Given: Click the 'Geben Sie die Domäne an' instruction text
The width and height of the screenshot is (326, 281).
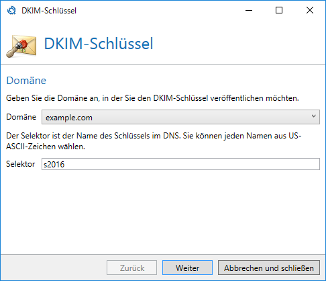Looking at the screenshot, I should (x=152, y=98).
